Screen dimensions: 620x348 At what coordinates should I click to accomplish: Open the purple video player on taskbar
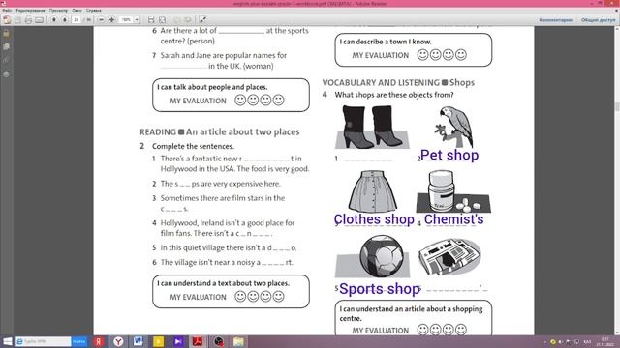(x=178, y=341)
